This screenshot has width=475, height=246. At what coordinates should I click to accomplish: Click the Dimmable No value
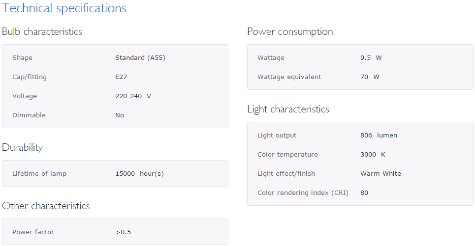pos(120,115)
